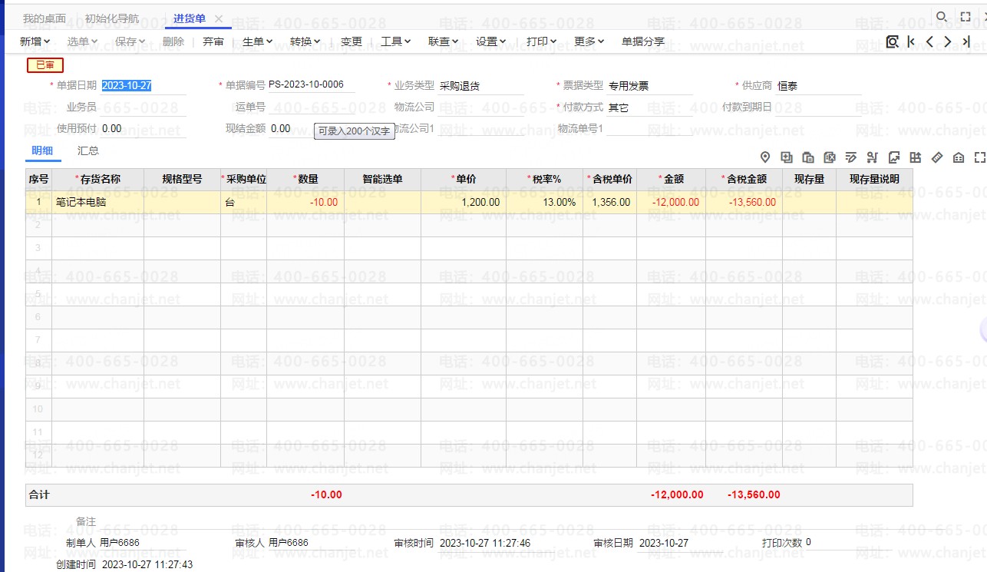Click the chart trend icon above the grid
The height and width of the screenshot is (572, 987).
tap(893, 157)
